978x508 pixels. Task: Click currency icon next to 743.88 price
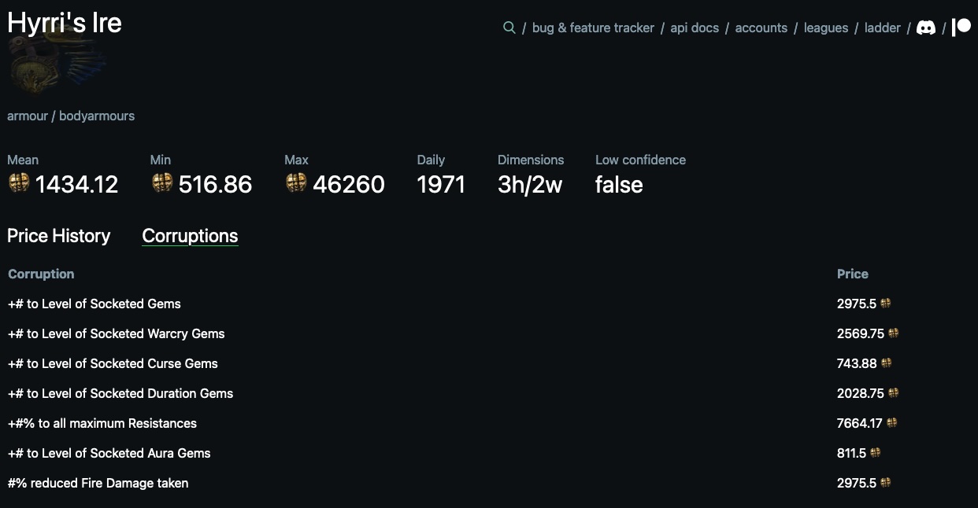pyautogui.click(x=886, y=363)
